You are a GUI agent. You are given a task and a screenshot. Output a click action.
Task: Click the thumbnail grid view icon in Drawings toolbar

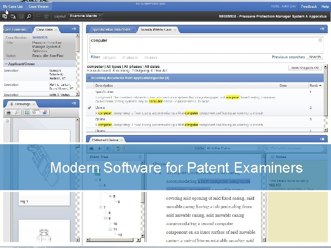pyautogui.click(x=27, y=112)
